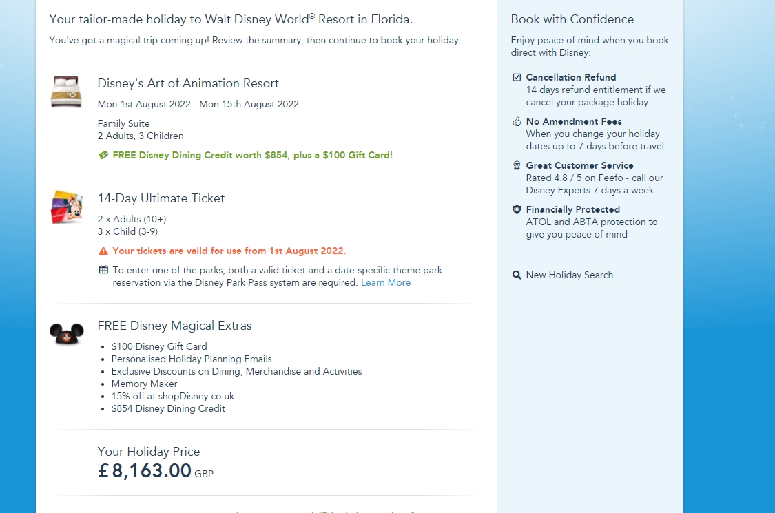Click the 14-Day Ultimate Ticket cards icon
Viewport: 775px width, 513px height.
coord(66,207)
